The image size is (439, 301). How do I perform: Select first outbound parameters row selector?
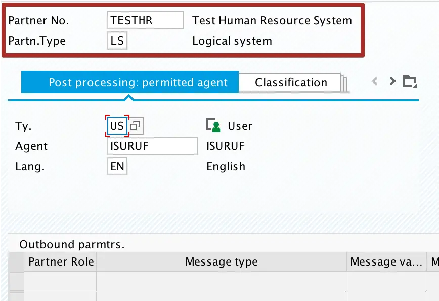[17, 281]
